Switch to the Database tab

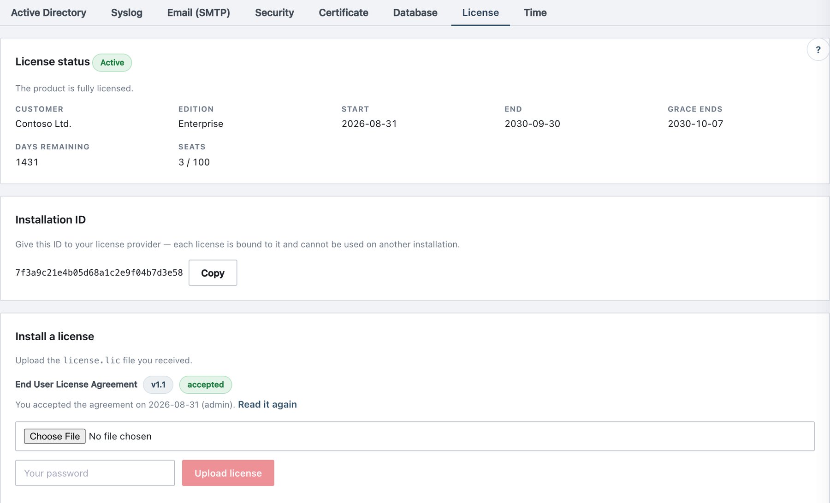pos(415,13)
